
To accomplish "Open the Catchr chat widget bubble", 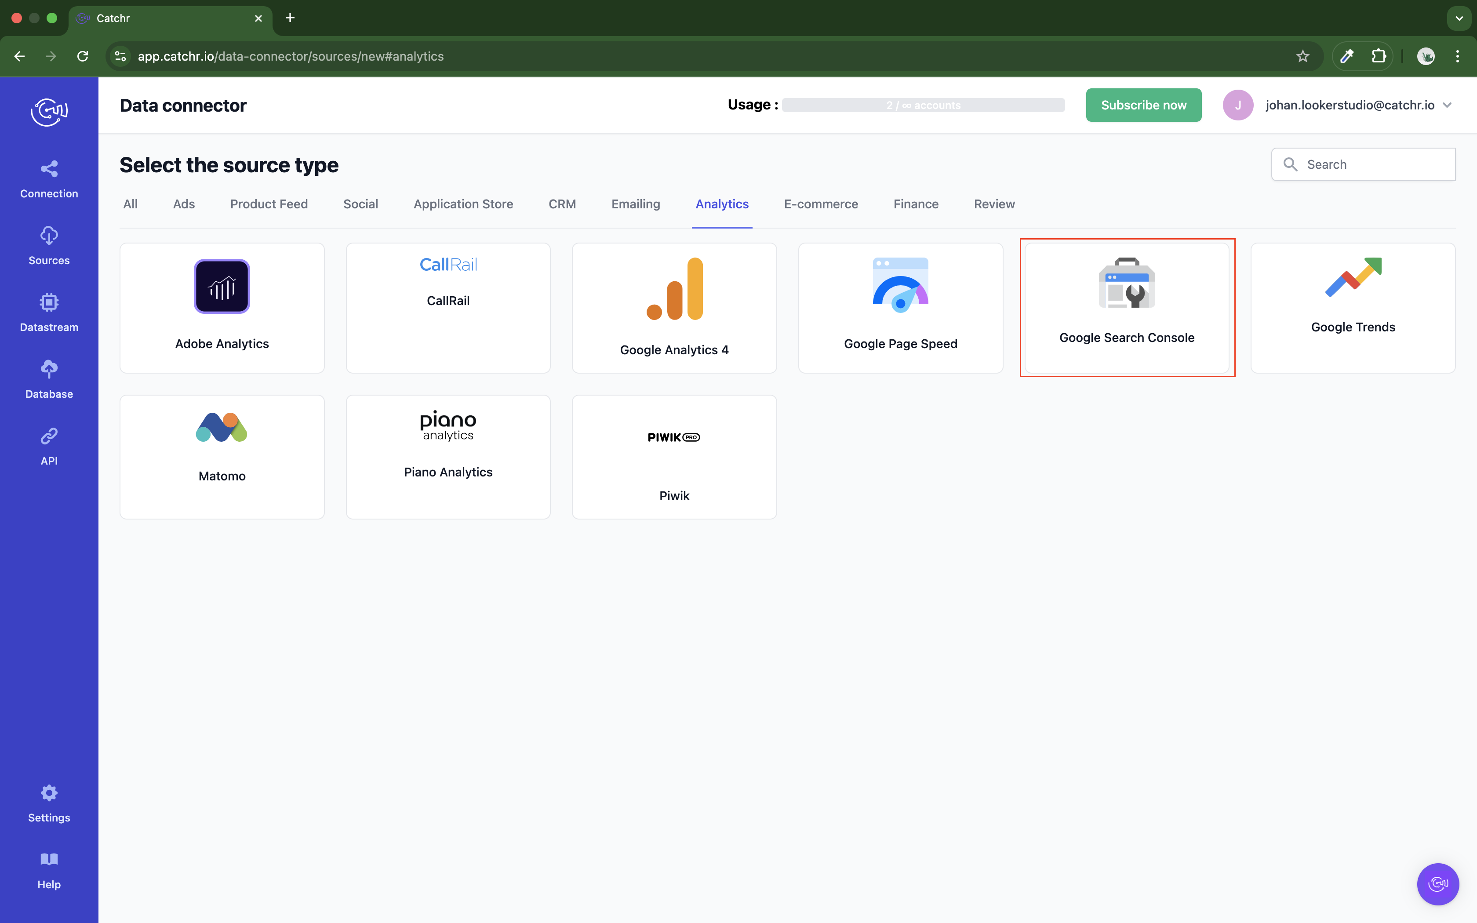I will tap(1437, 884).
